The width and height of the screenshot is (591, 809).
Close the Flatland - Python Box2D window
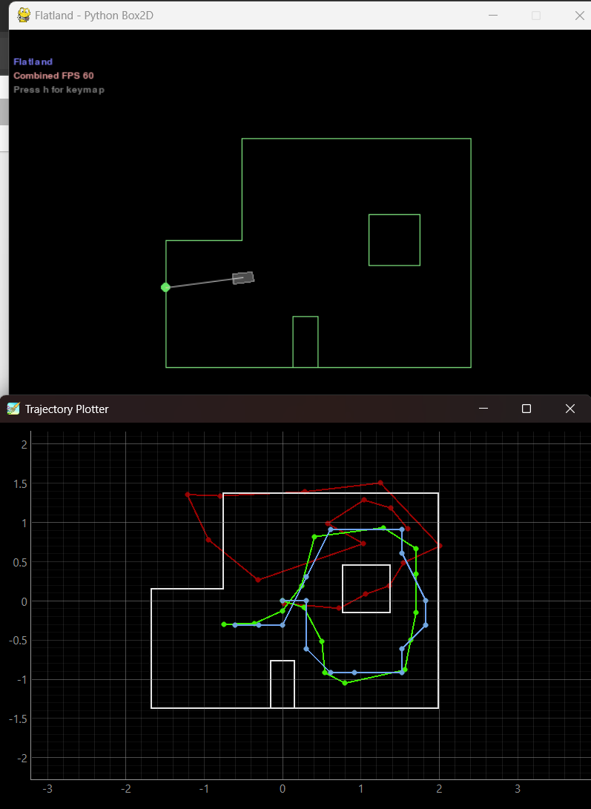[580, 16]
